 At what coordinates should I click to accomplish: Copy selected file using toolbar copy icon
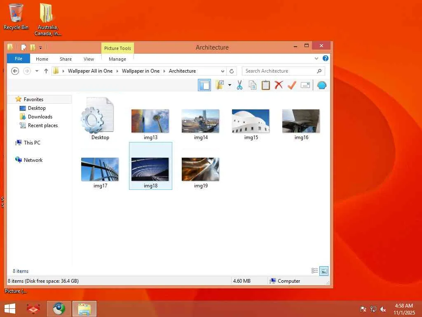[253, 85]
